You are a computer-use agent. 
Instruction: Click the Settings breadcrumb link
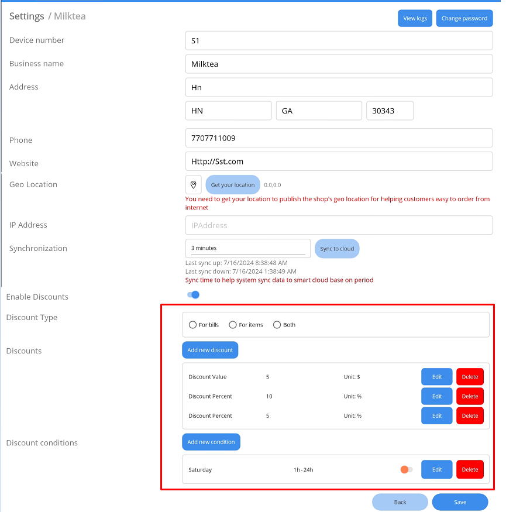tap(26, 16)
